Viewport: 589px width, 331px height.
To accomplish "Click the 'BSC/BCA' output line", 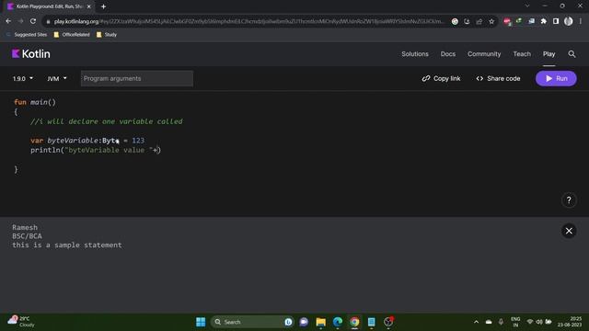I will (x=27, y=236).
